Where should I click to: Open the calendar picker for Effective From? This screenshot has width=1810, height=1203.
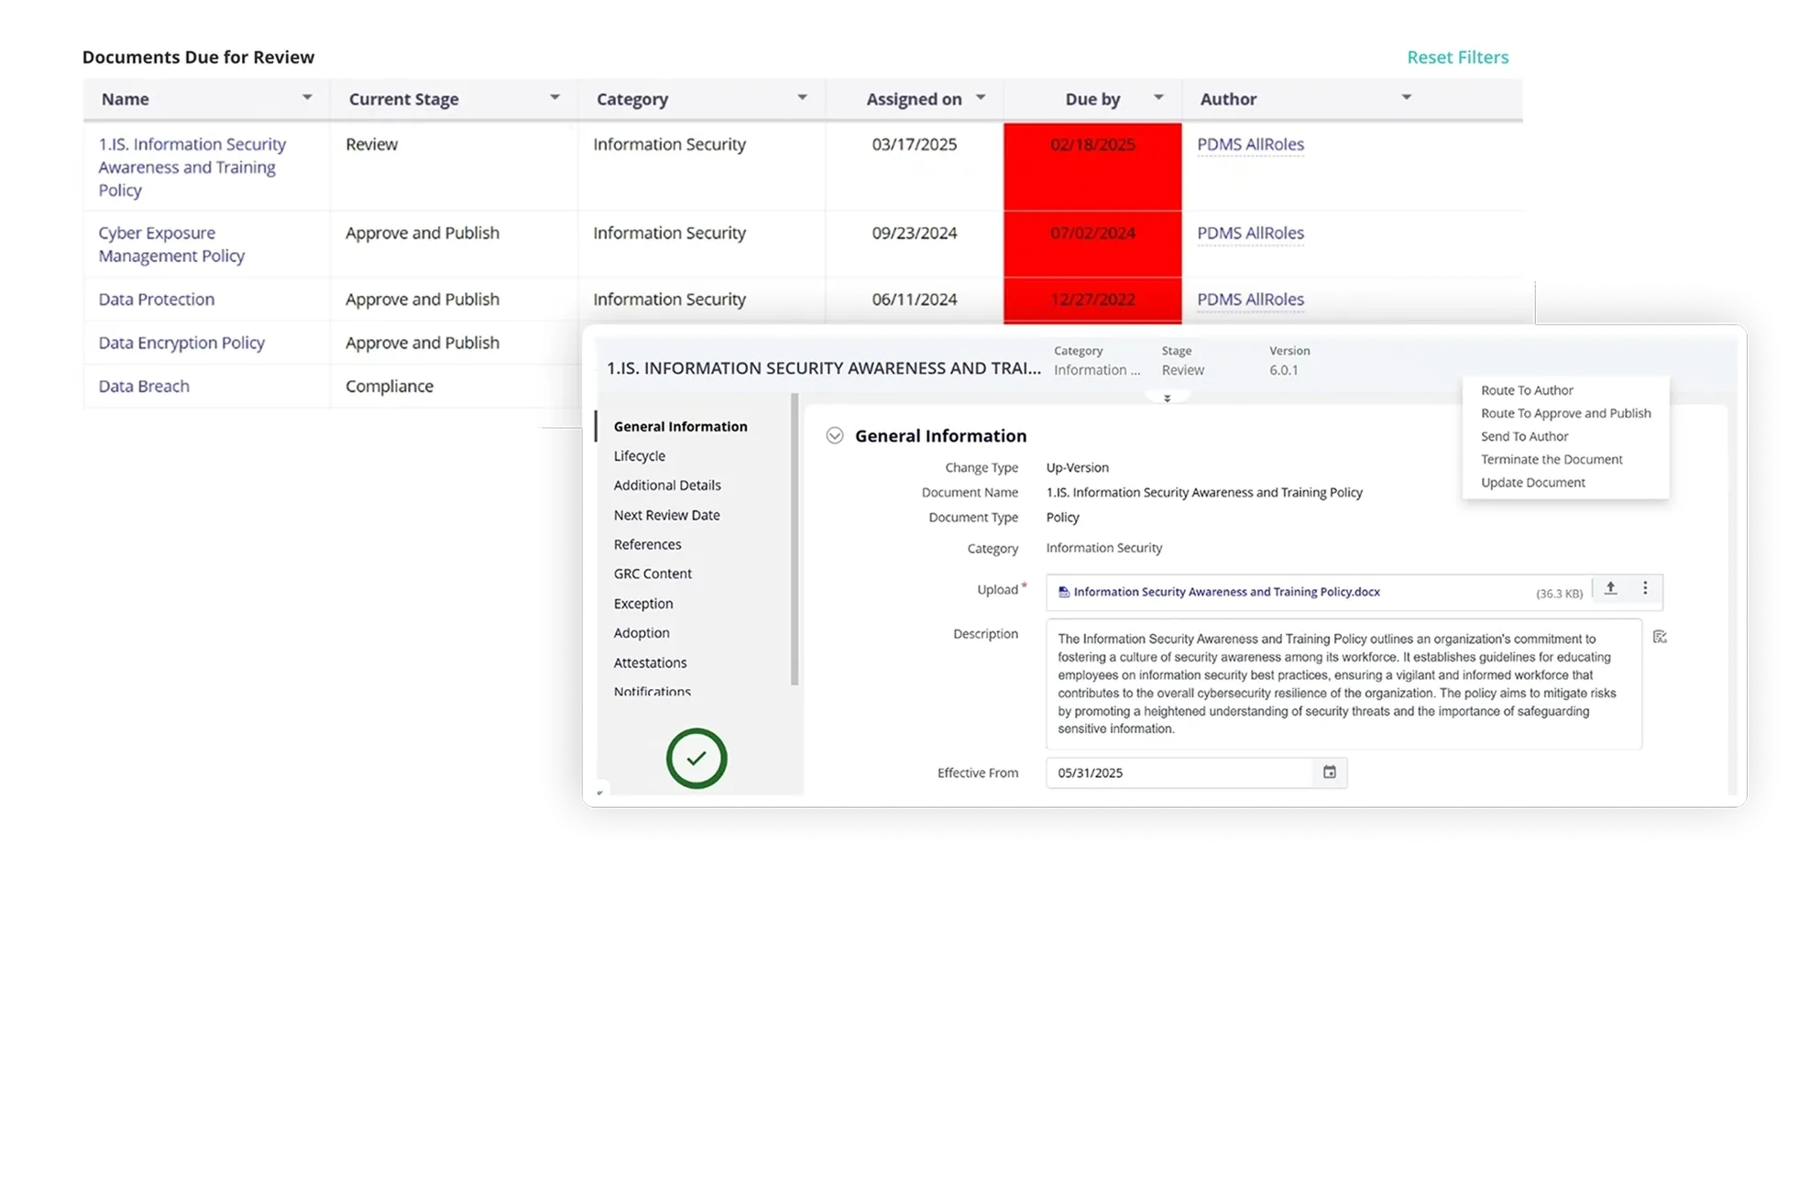(1329, 772)
